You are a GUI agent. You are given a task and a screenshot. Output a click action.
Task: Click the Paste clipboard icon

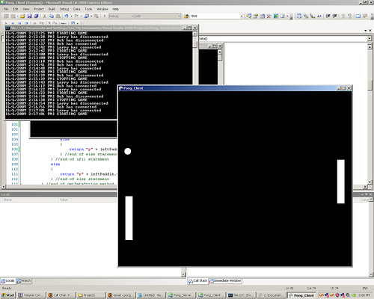(x=58, y=16)
